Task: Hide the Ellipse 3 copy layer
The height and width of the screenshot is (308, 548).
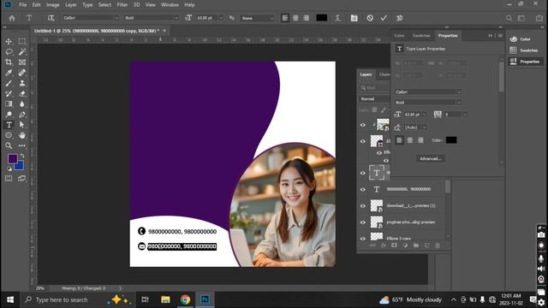Action: [363, 238]
